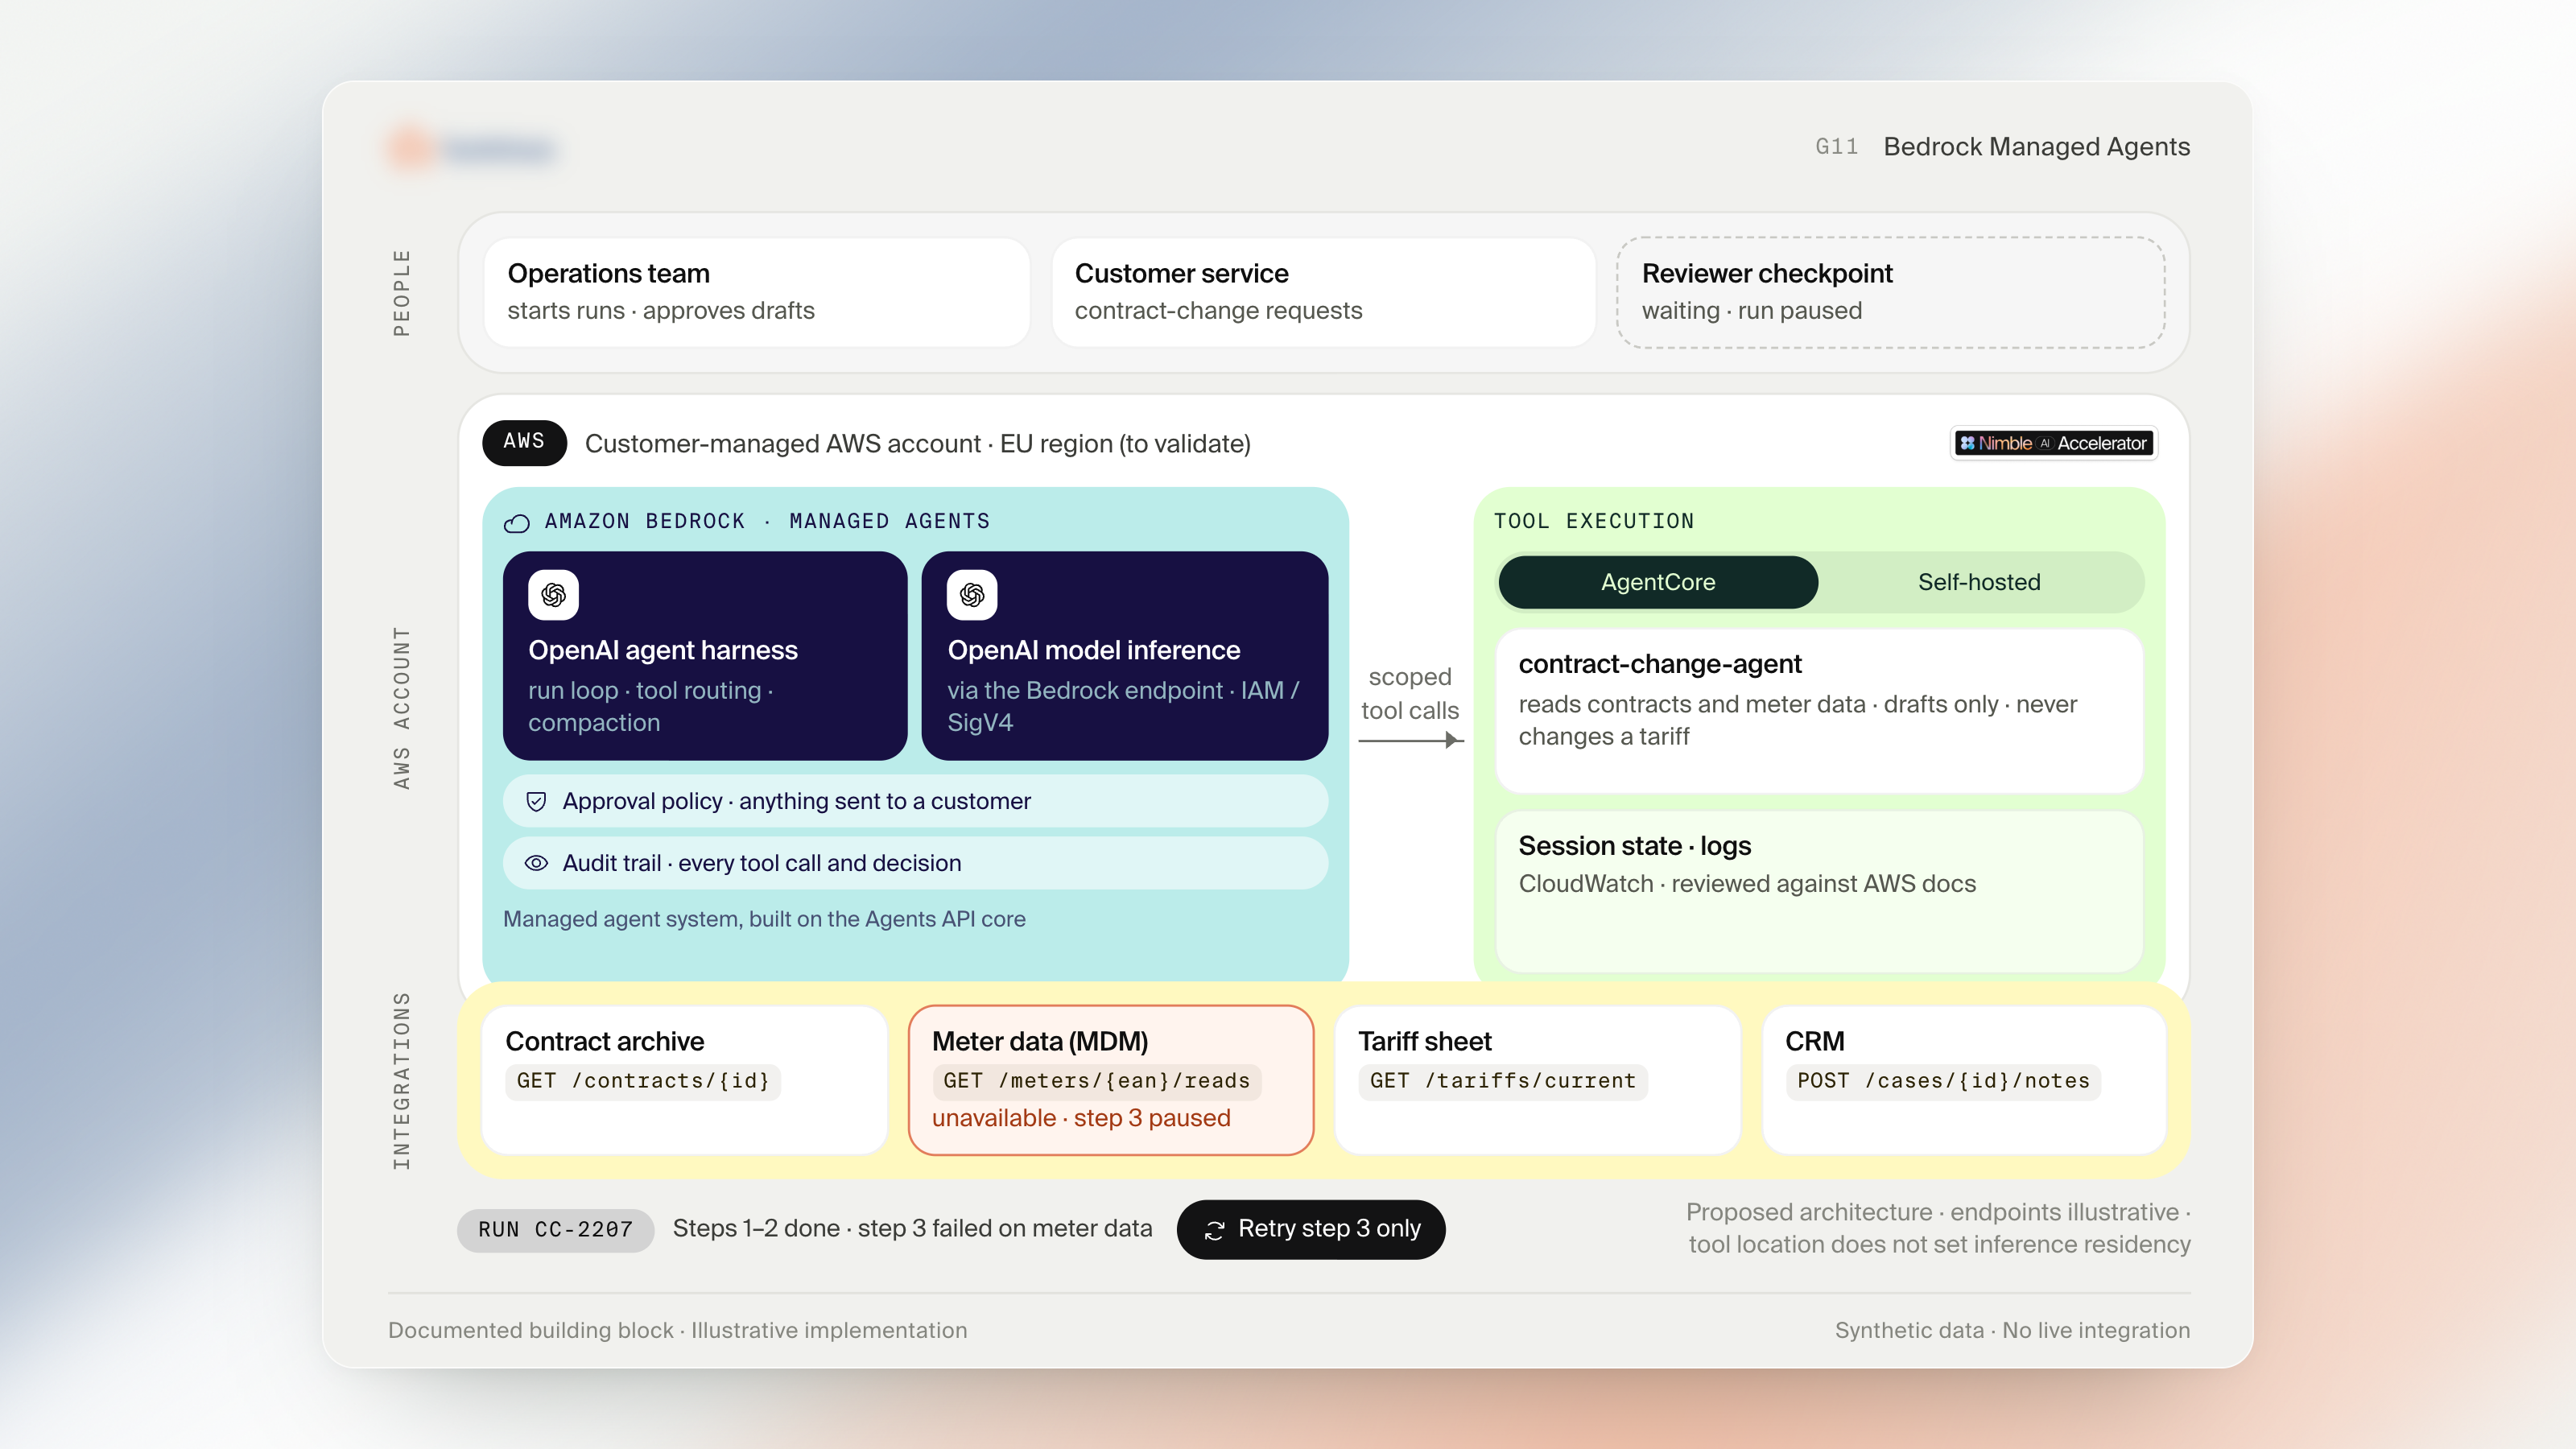Viewport: 2576px width, 1449px height.
Task: Click the Approval policy row
Action: (915, 801)
